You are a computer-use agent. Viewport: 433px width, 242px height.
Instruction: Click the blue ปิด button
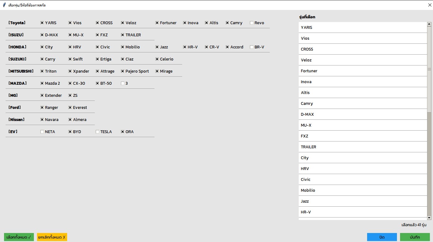(x=382, y=237)
